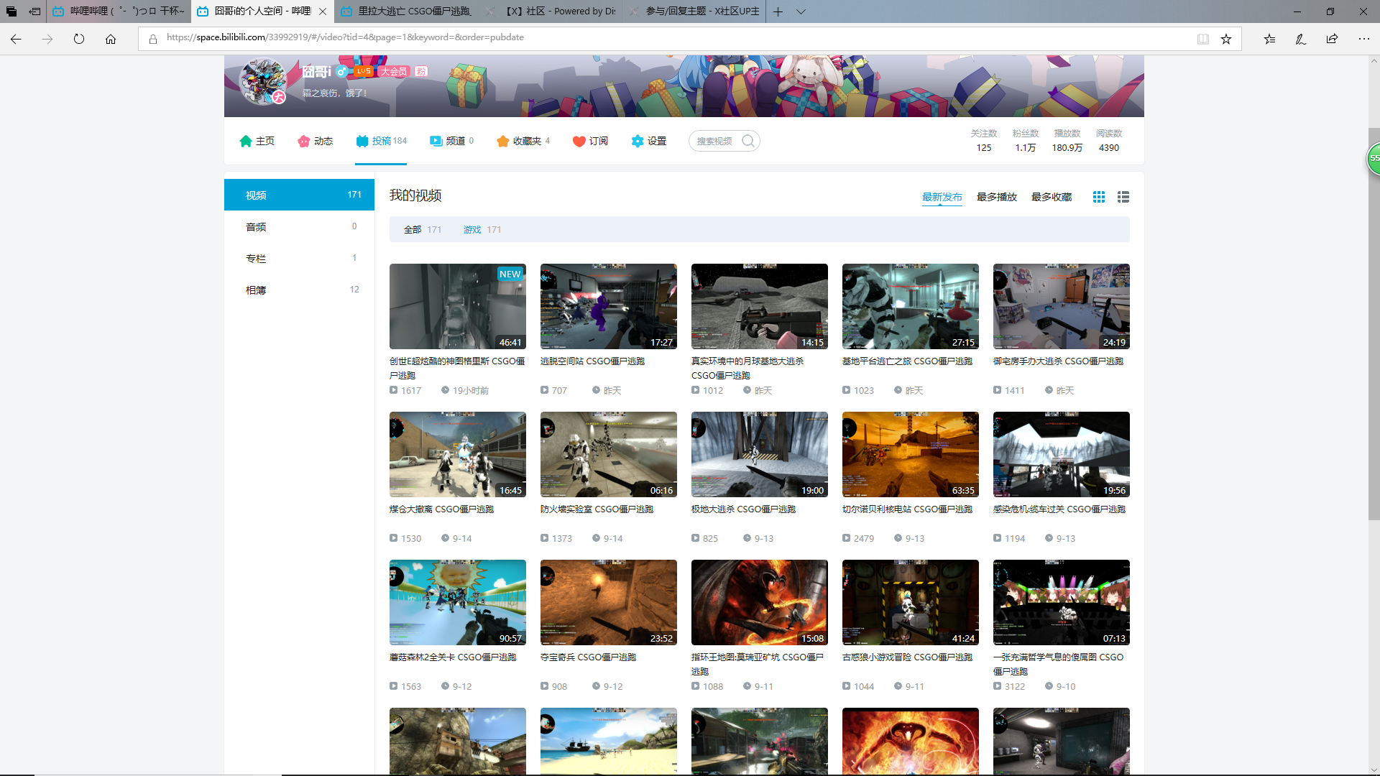Add page to favorites star icon
The height and width of the screenshot is (776, 1380).
[x=1226, y=39]
